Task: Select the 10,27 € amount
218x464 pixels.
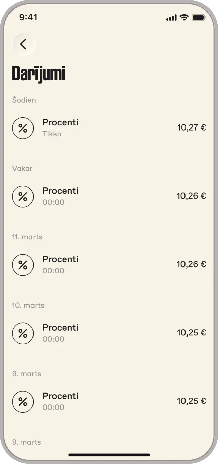Action: [192, 127]
